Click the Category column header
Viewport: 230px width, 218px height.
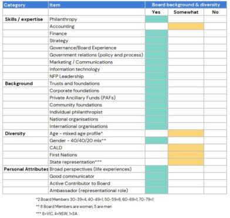tap(25, 5)
